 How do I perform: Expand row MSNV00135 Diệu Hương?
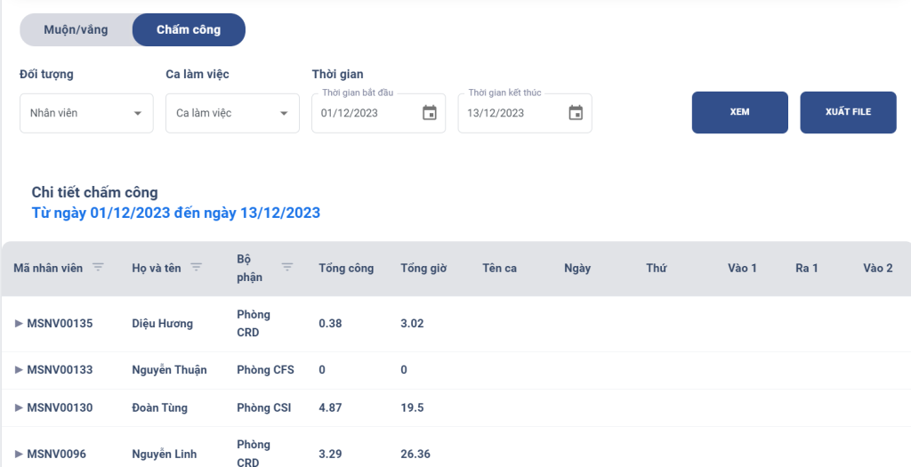(x=19, y=324)
